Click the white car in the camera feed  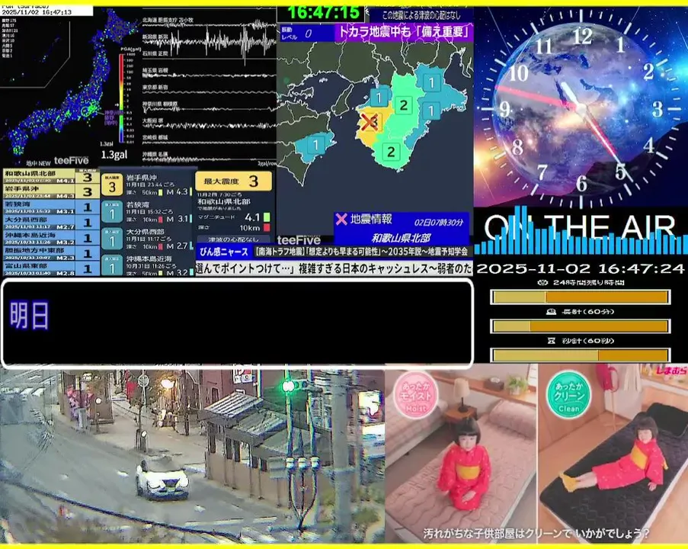(162, 479)
